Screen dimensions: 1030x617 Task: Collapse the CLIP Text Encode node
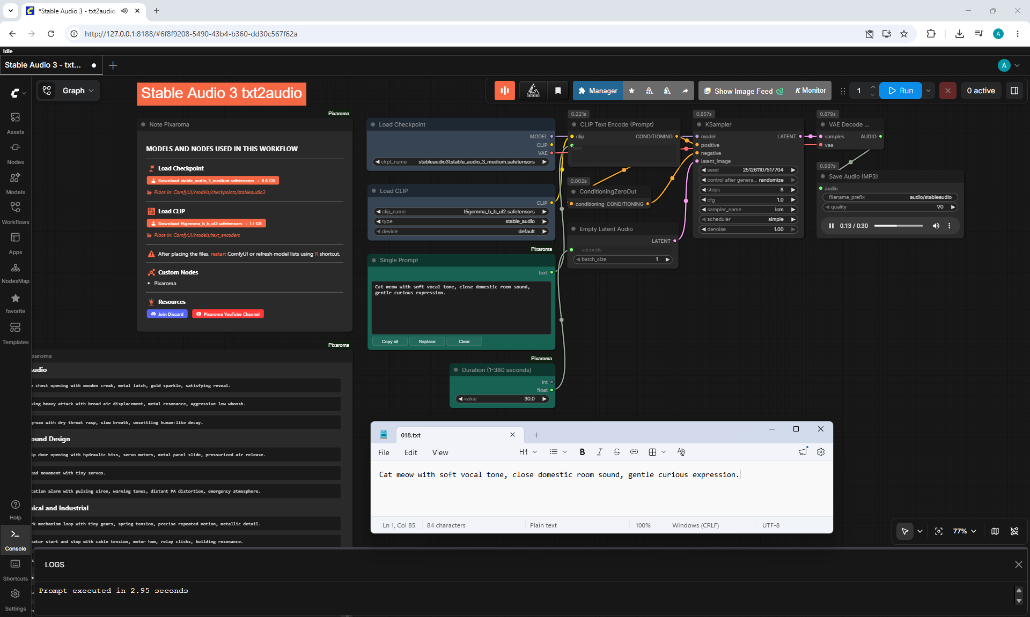(573, 124)
